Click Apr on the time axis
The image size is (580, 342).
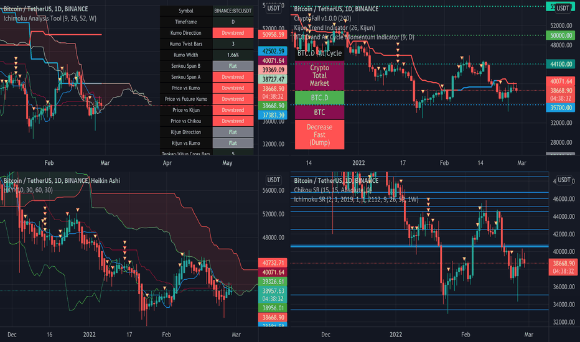tap(167, 163)
